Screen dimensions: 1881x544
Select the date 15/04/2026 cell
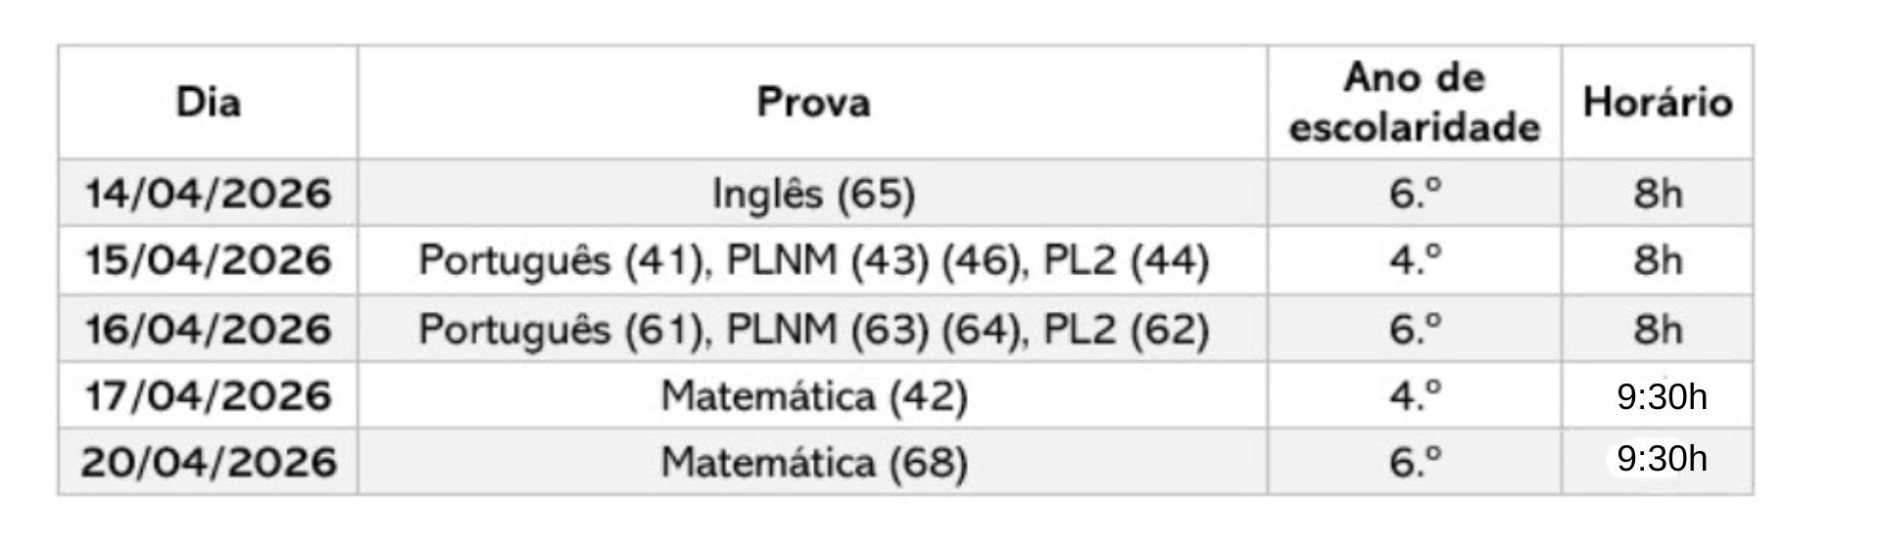coord(208,261)
